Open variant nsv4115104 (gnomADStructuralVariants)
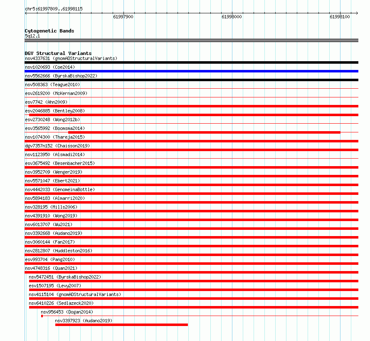370x341 pixels. [75, 294]
